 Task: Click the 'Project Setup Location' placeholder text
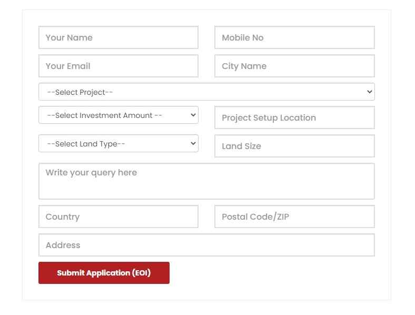point(269,117)
